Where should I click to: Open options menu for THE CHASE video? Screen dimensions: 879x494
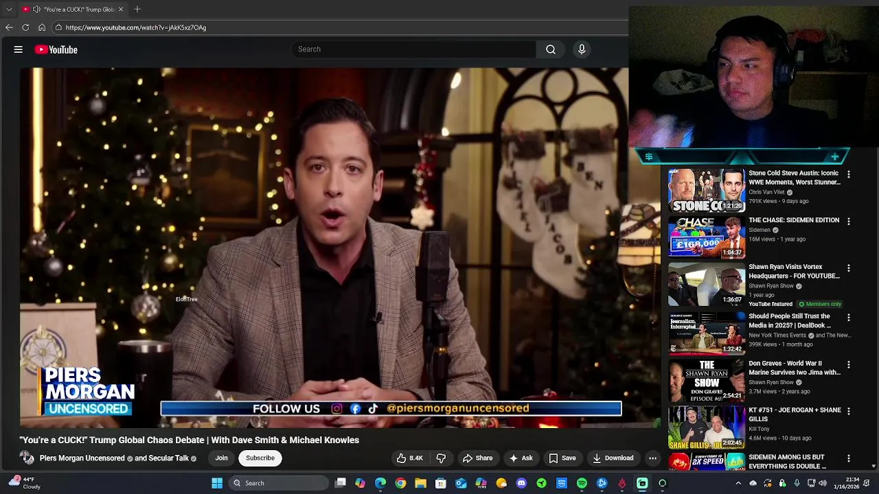coord(849,221)
